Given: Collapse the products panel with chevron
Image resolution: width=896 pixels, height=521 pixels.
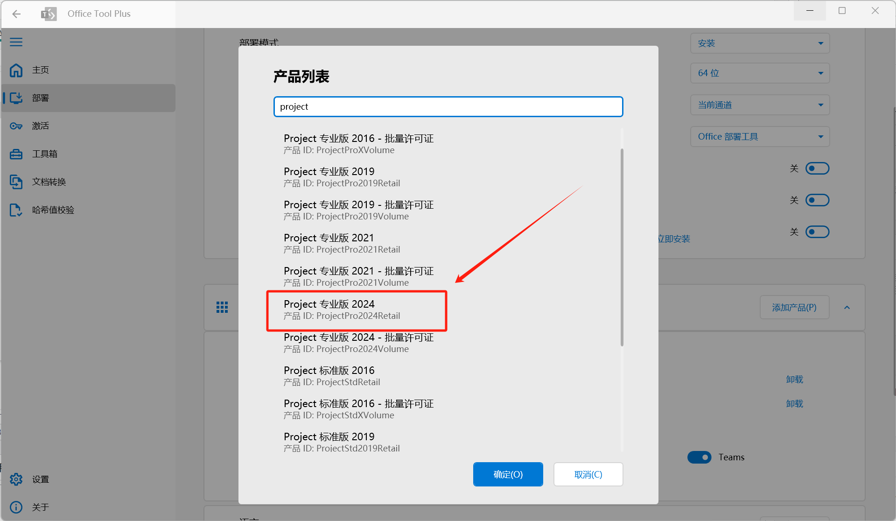Looking at the screenshot, I should 847,308.
